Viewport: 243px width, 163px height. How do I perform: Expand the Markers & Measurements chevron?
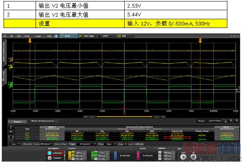coord(56,121)
